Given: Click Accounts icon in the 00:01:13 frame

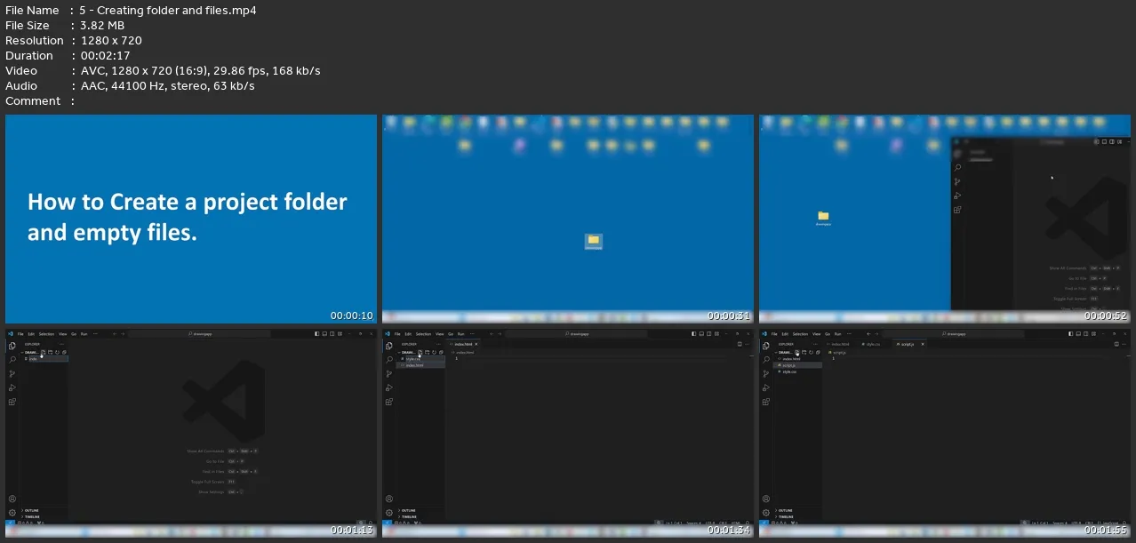Looking at the screenshot, I should coord(12,499).
